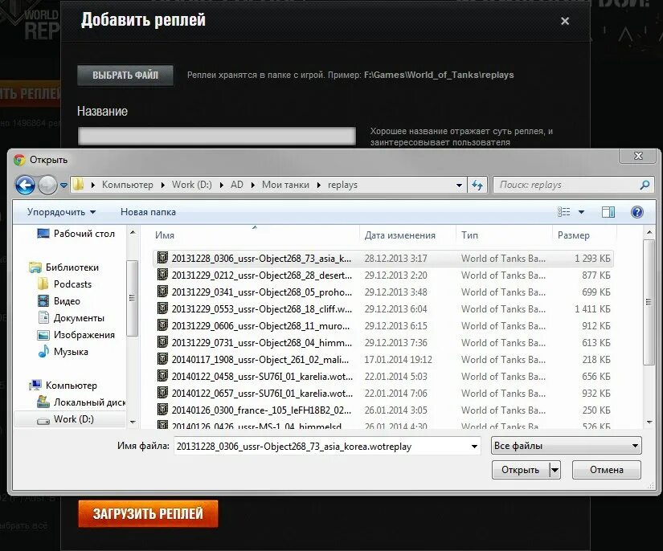This screenshot has width=663, height=551.
Task: Click replay file icon for 20140117_1908 row
Action: click(x=162, y=359)
